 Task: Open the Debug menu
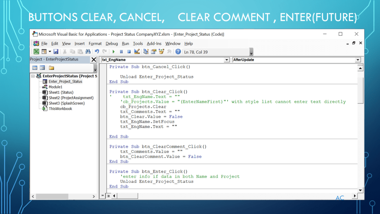pos(111,43)
